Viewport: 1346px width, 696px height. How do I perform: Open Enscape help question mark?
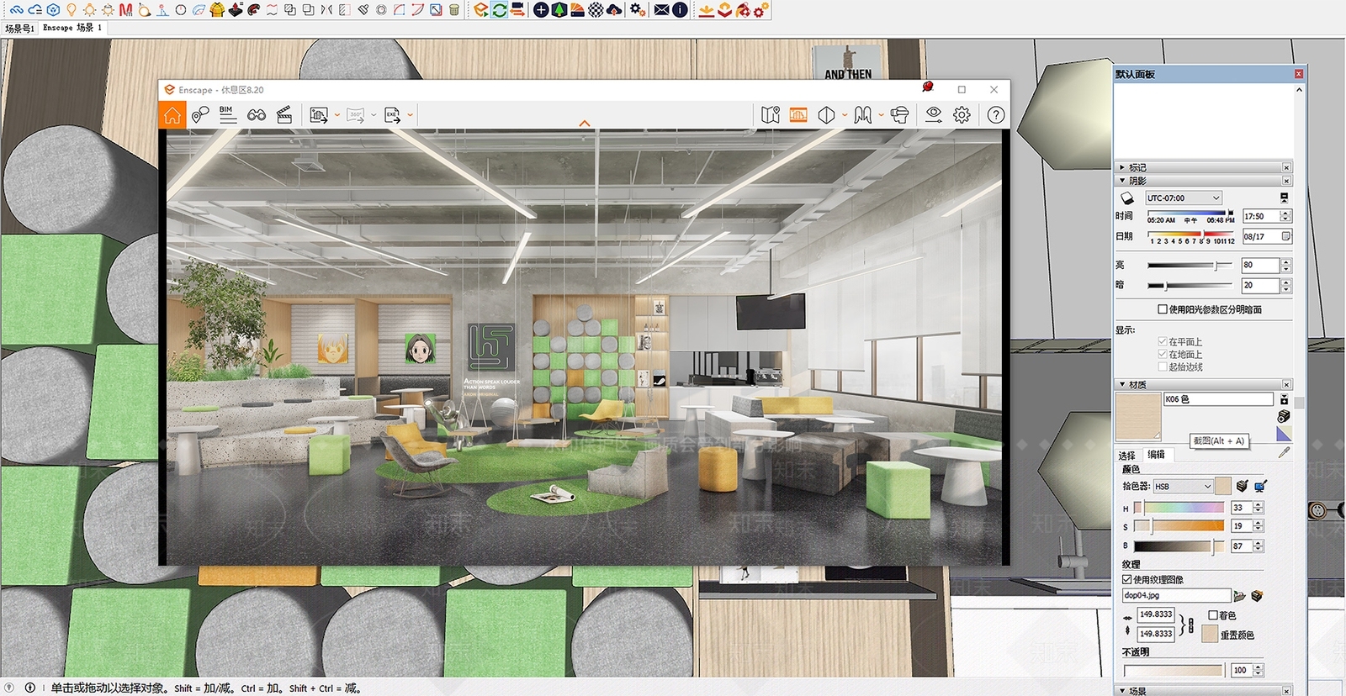tap(996, 115)
